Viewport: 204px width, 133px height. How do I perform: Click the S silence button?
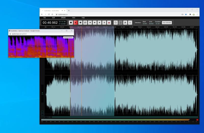point(130,23)
